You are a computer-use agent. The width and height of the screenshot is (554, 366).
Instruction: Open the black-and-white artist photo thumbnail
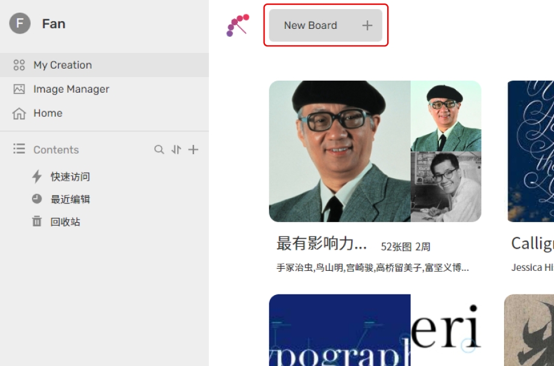point(446,187)
